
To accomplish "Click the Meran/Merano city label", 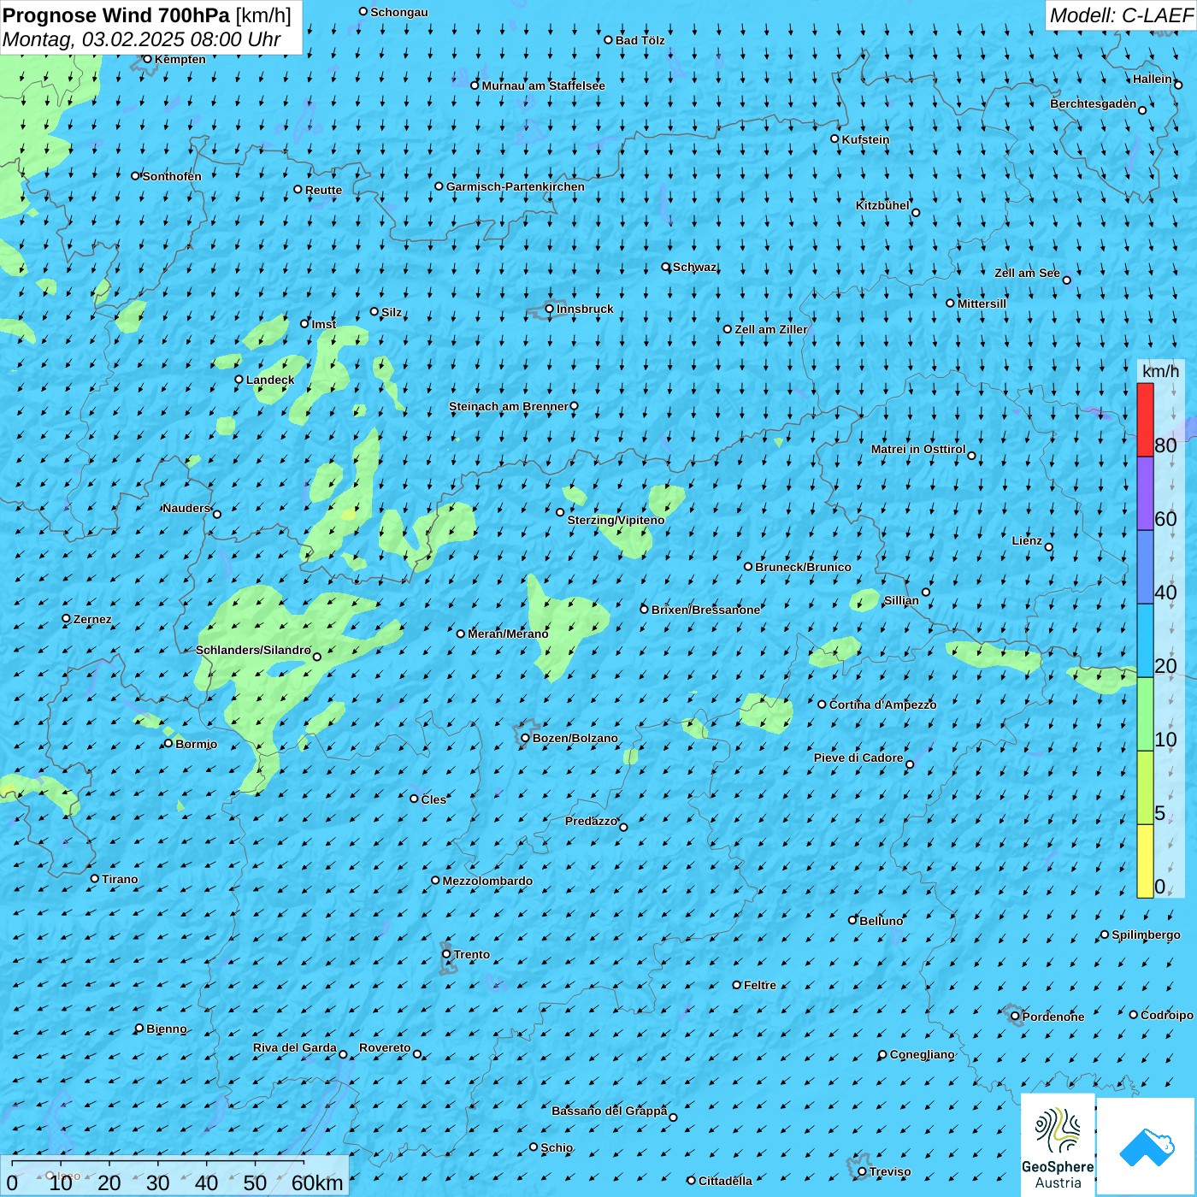I will pyautogui.click(x=508, y=634).
